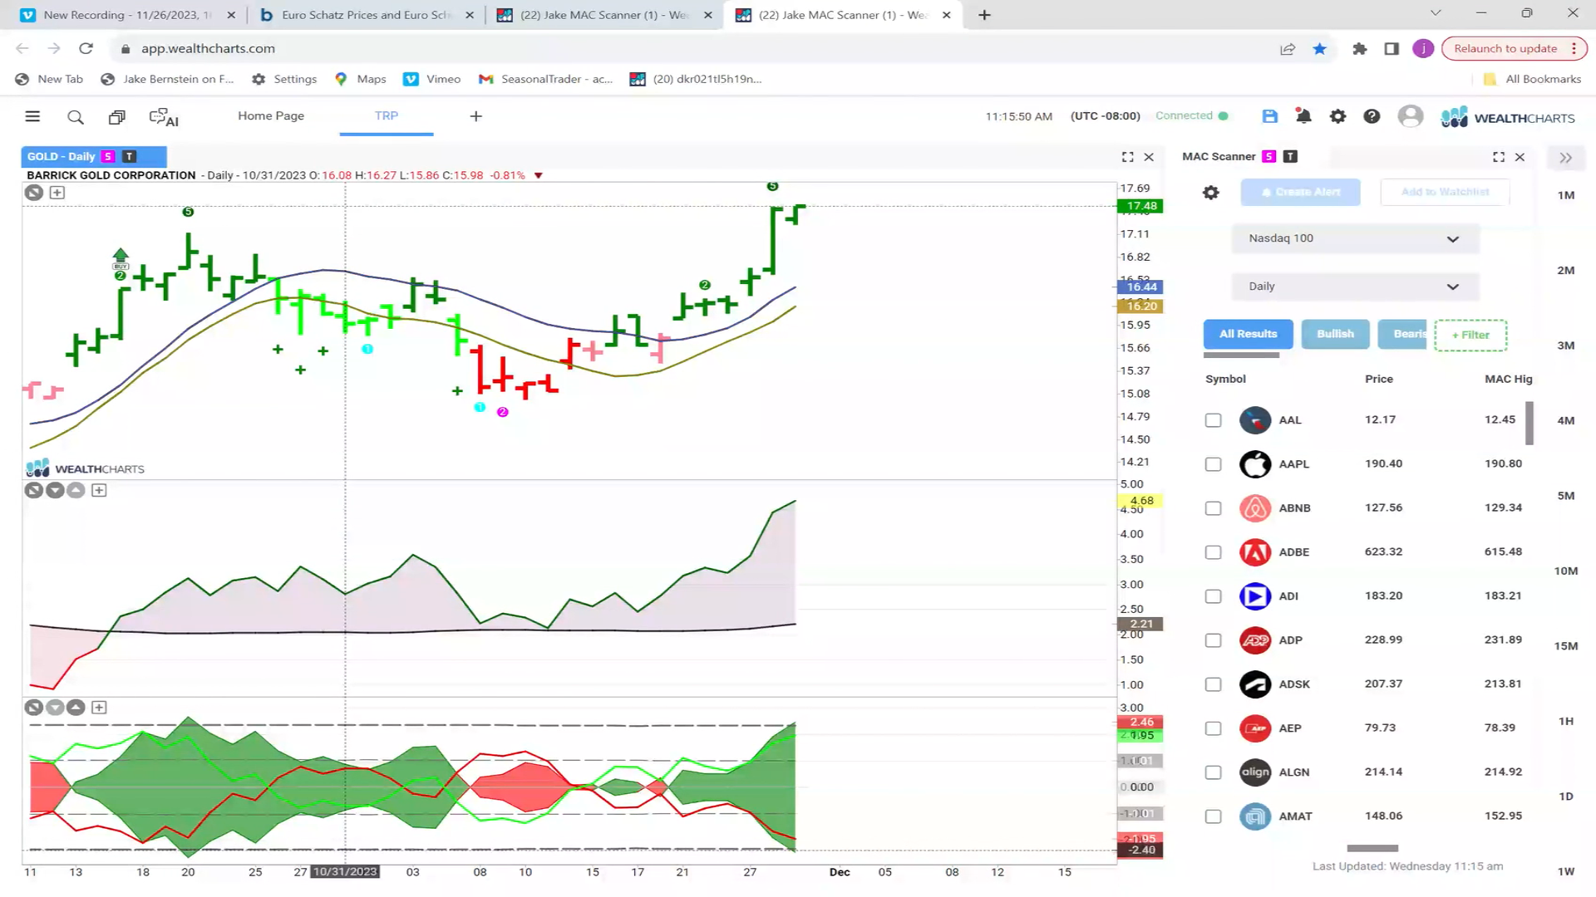Switch to Euro Schatz Prices browser tab
Image resolution: width=1596 pixels, height=897 pixels.
pyautogui.click(x=367, y=15)
